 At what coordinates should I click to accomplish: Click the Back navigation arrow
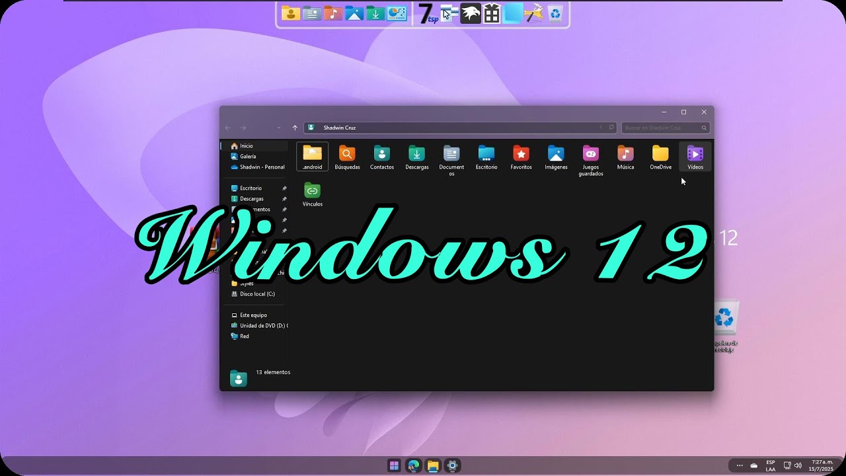[x=228, y=128]
